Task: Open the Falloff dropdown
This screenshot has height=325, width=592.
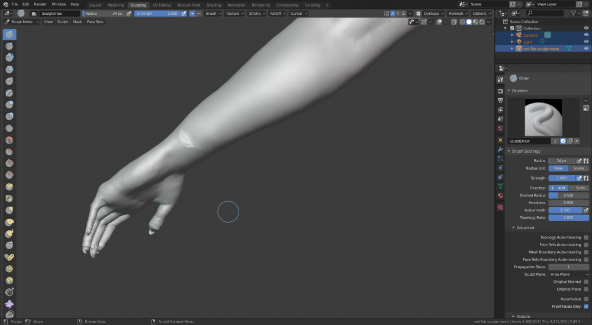Action: click(278, 13)
